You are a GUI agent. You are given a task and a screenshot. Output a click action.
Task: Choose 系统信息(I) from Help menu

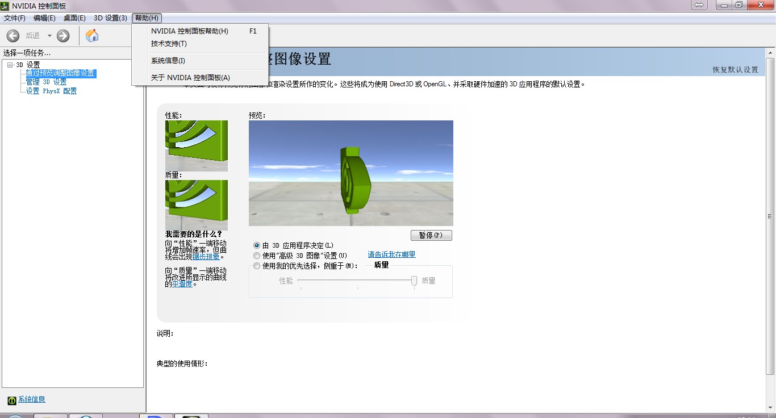[x=200, y=61]
